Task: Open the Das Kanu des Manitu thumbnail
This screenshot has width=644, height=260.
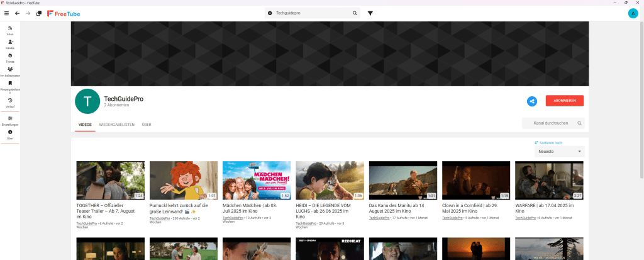Action: [x=403, y=181]
